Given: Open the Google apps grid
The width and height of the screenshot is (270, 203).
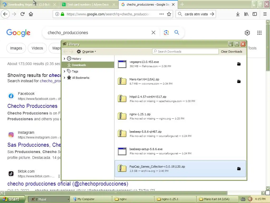Looking at the screenshot, I should (x=259, y=33).
